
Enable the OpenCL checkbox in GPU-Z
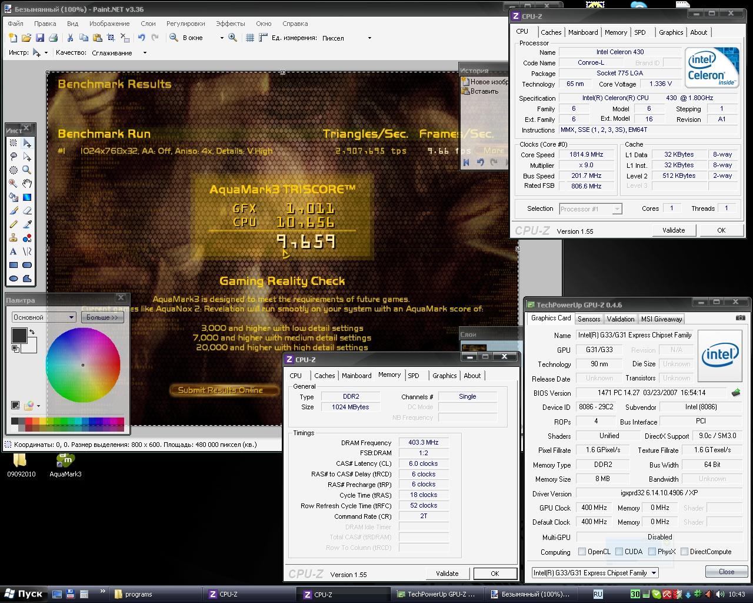coord(582,552)
